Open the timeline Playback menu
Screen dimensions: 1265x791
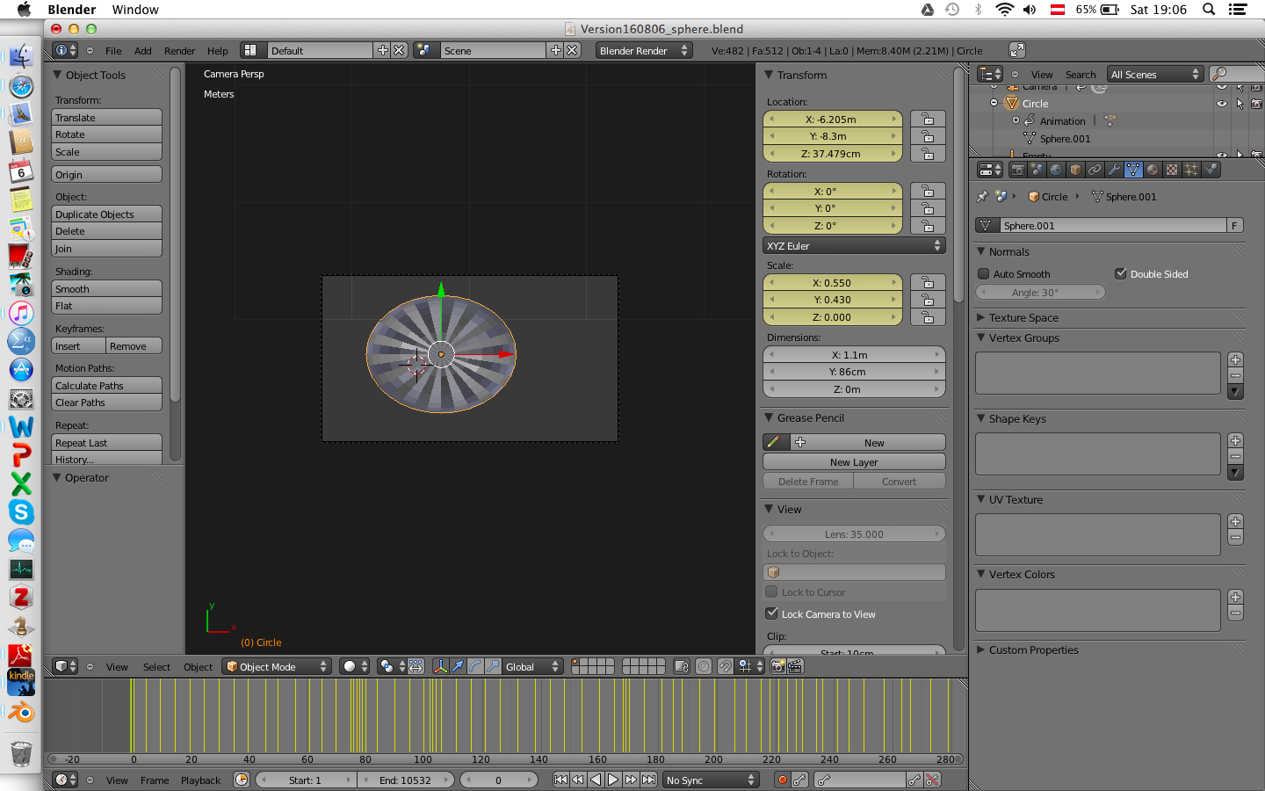click(201, 780)
